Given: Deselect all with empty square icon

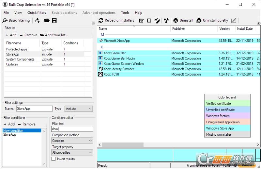Looking at the screenshot, I should pyautogui.click(x=149, y=21).
